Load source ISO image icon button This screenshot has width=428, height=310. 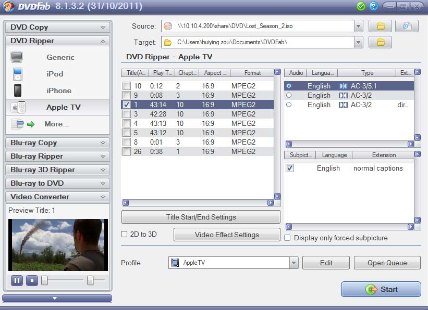click(x=407, y=26)
